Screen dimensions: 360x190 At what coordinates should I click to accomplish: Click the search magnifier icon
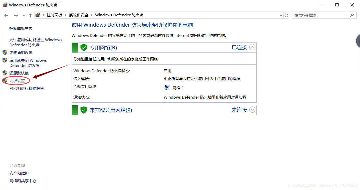click(352, 15)
